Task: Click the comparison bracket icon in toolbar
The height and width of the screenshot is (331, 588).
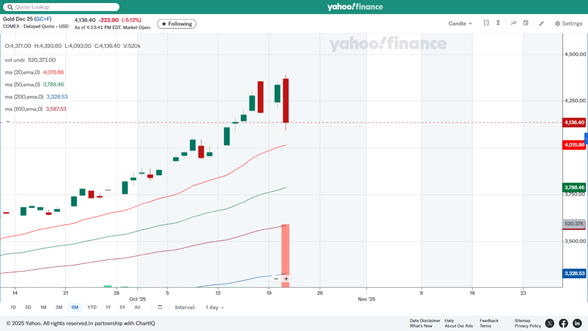Action: pos(486,23)
